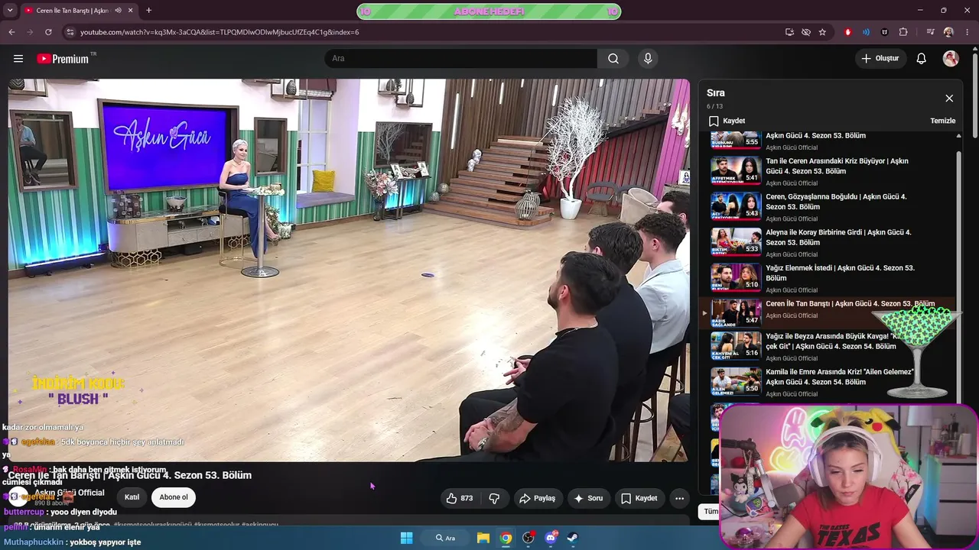Open the YouTube account avatar menu
The image size is (979, 550).
coord(951,59)
